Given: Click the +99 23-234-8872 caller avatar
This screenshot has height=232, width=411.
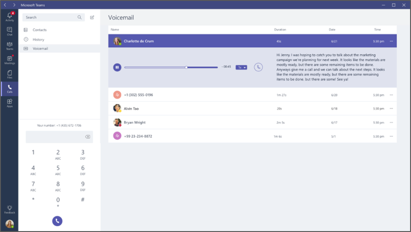Looking at the screenshot, I should [x=117, y=136].
